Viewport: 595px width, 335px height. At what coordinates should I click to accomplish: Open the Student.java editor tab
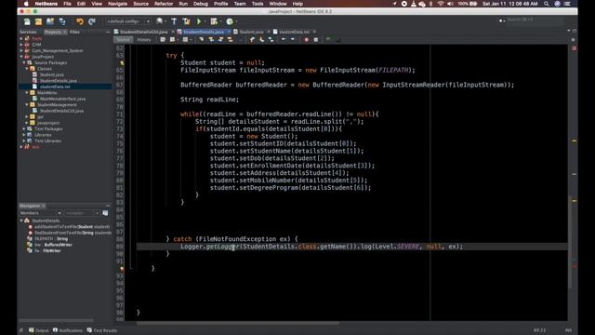click(x=251, y=32)
